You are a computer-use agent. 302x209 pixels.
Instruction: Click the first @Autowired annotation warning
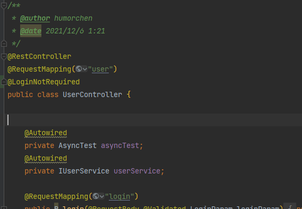click(x=46, y=133)
